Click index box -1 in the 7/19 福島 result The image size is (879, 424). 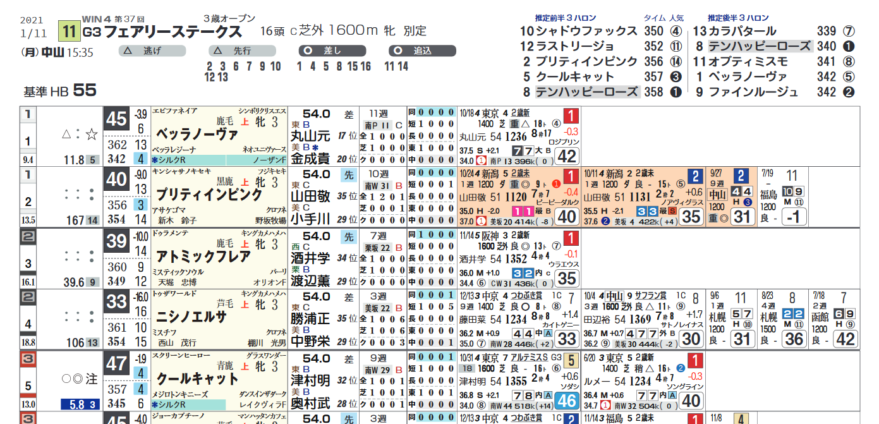tap(793, 217)
